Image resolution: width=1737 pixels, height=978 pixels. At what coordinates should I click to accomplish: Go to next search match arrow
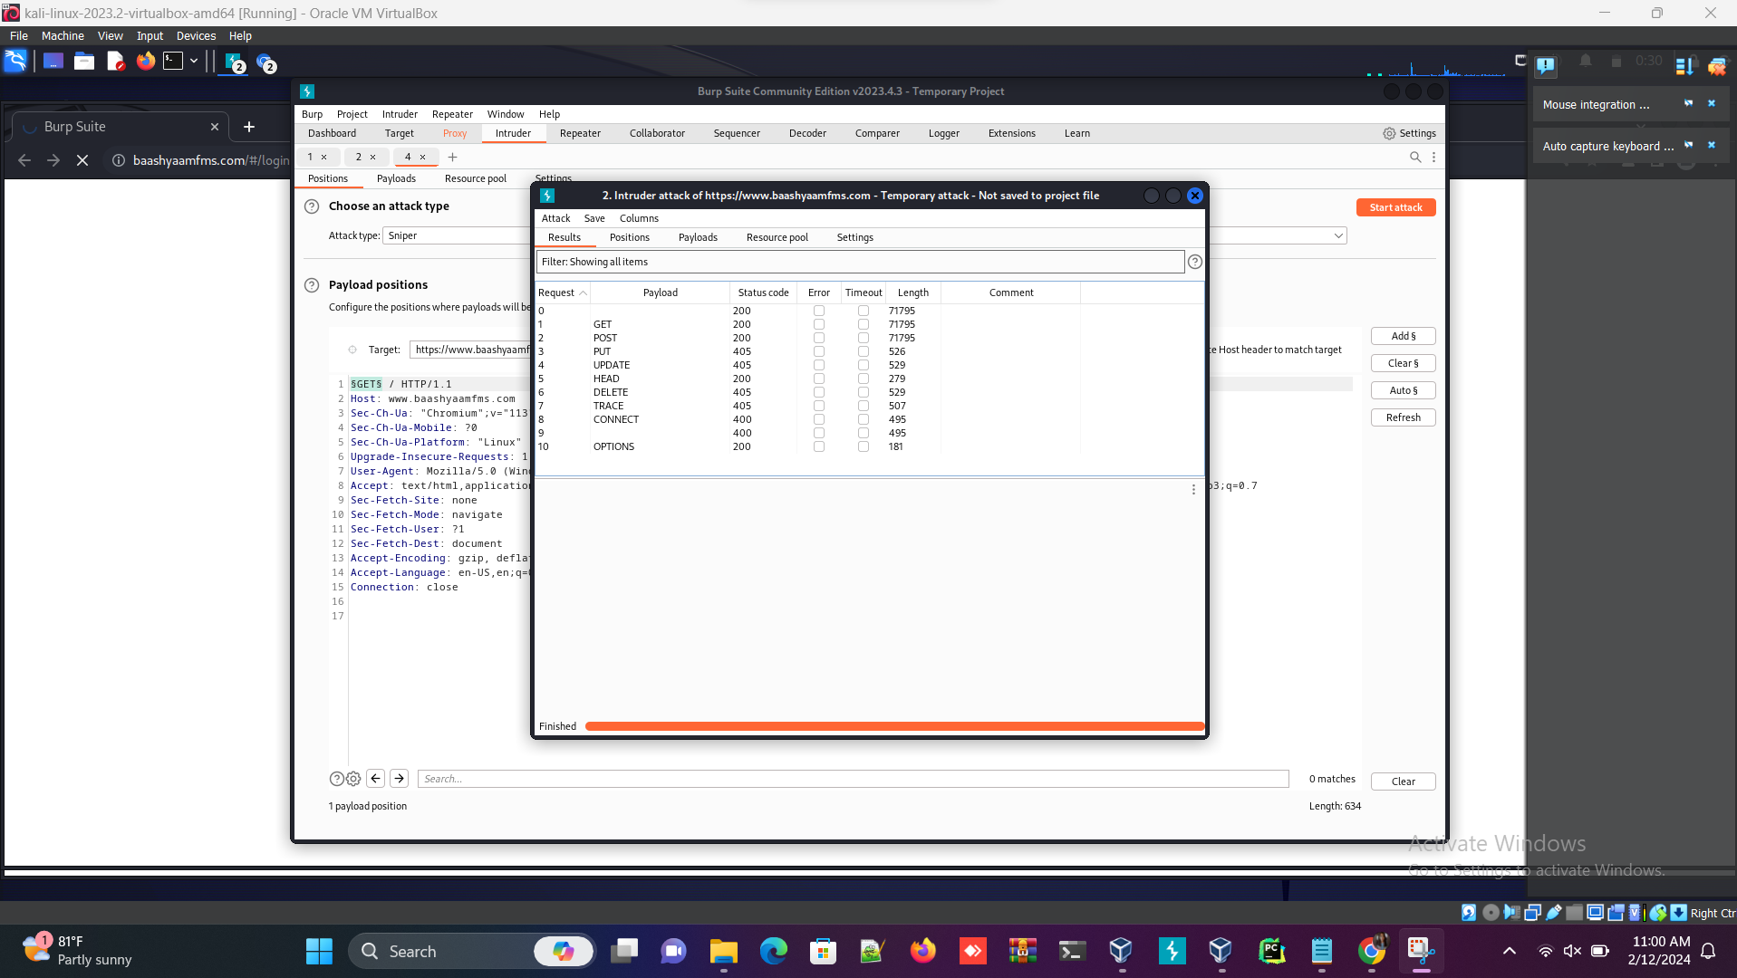[400, 779]
